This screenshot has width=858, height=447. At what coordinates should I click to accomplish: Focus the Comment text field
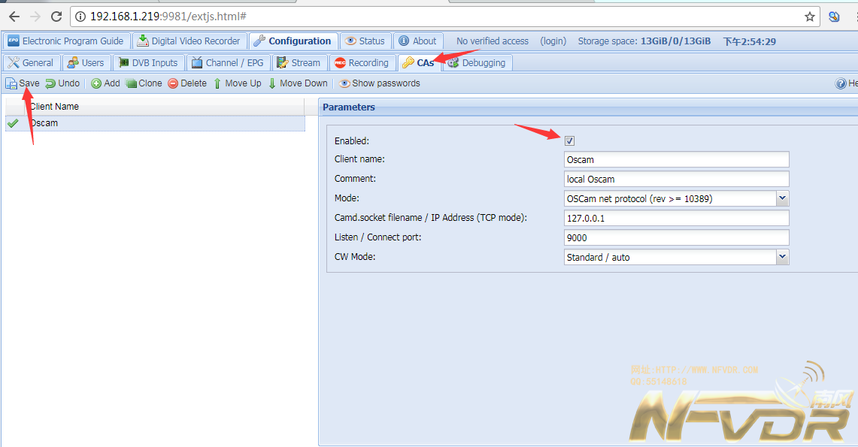click(x=676, y=179)
